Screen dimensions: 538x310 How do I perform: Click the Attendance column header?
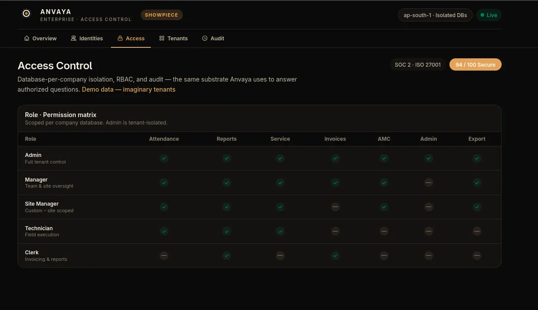coord(164,139)
